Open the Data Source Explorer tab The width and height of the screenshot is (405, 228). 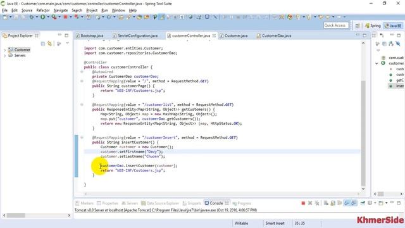(160, 203)
